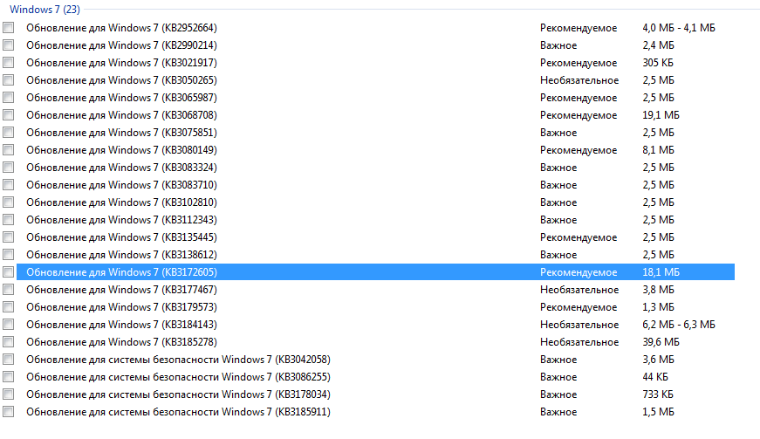The width and height of the screenshot is (760, 439).
Task: Select the row for update KB3065987
Action: tap(376, 98)
